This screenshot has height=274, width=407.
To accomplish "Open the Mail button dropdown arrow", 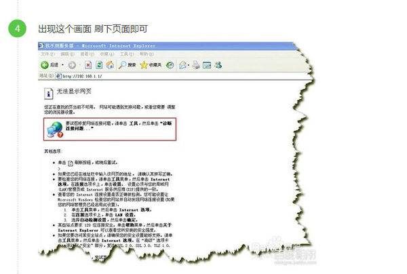I will point(189,65).
